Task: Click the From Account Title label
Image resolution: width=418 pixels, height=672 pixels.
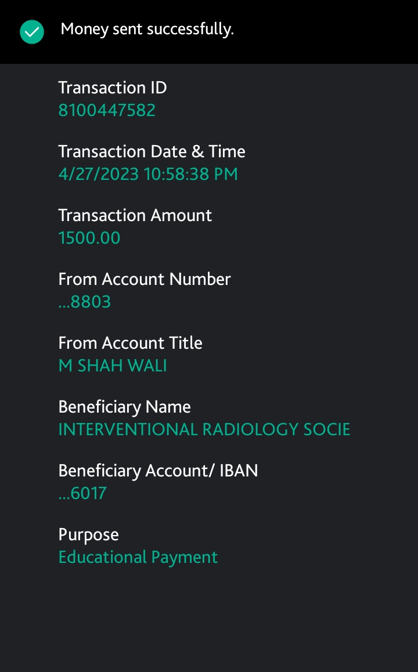Action: coord(130,343)
